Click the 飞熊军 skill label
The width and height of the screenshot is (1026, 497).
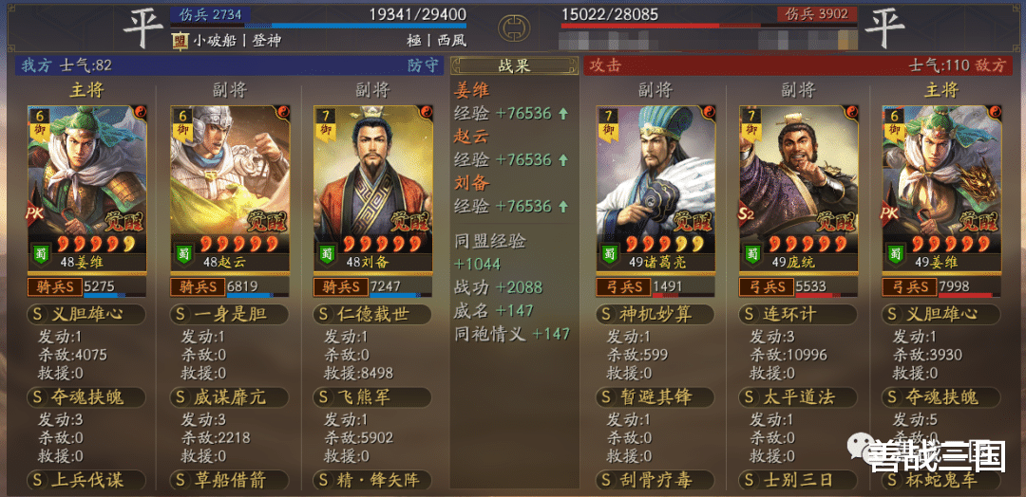click(372, 397)
